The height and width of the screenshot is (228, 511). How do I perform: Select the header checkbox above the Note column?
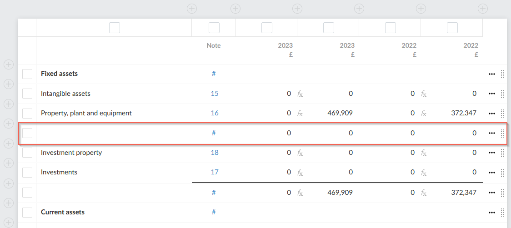coord(214,28)
